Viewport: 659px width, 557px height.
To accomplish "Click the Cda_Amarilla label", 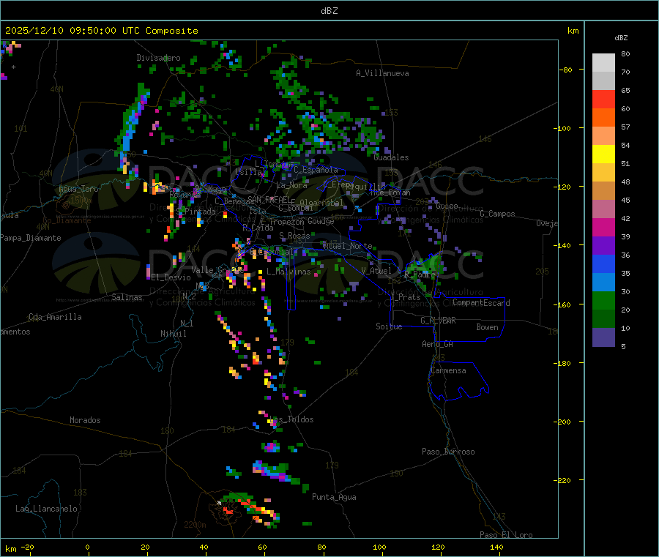I will point(55,317).
